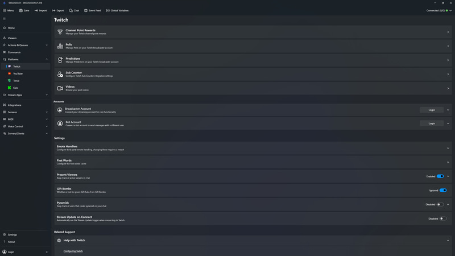Open the Connected status dropdown
Viewport: 455px width, 256px height.
tap(439, 10)
